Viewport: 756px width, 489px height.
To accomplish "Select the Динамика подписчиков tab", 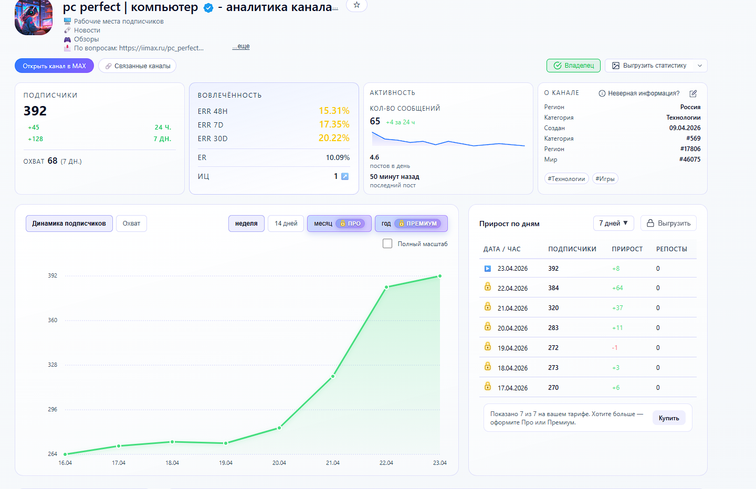I will 69,224.
